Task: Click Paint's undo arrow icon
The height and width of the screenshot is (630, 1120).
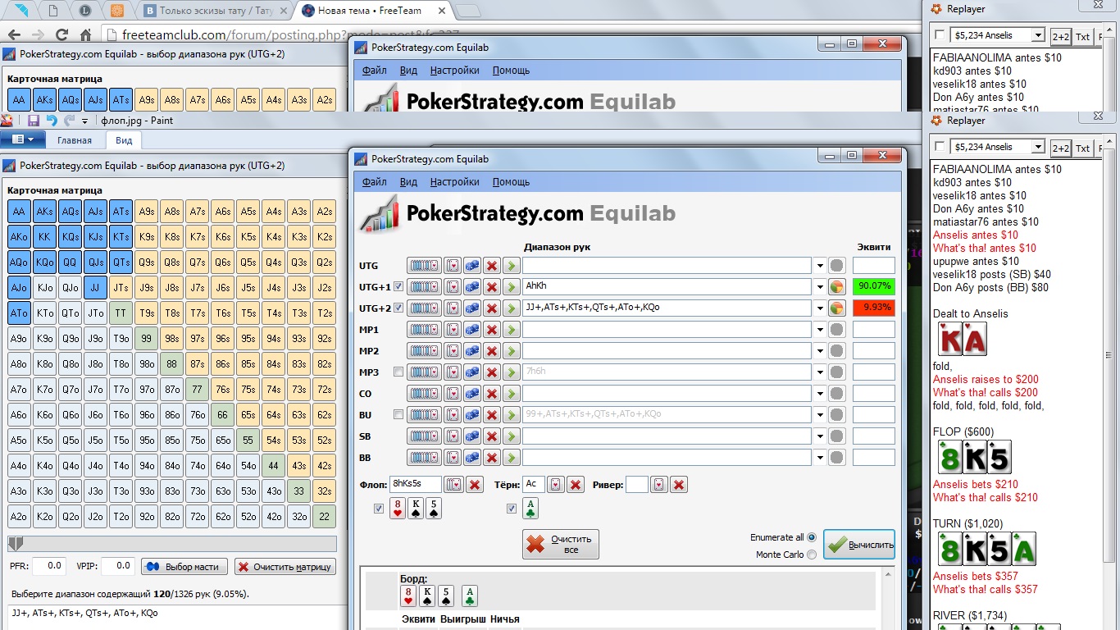Action: pos(52,121)
